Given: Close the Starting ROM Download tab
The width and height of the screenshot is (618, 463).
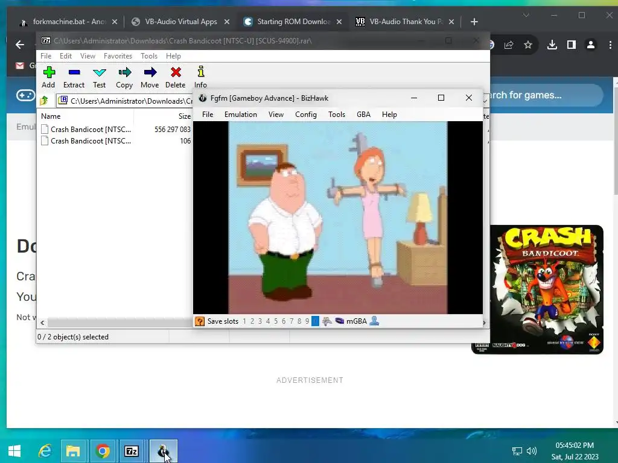Looking at the screenshot, I should point(339,22).
